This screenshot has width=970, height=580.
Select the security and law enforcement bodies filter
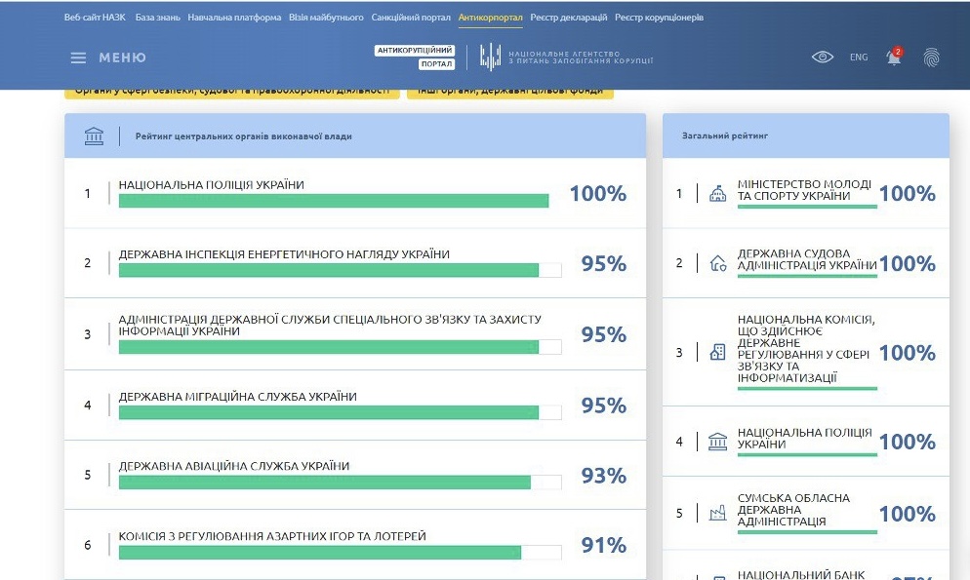232,92
